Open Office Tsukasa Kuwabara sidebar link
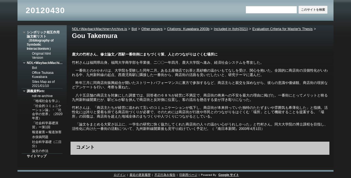 click(x=43, y=75)
